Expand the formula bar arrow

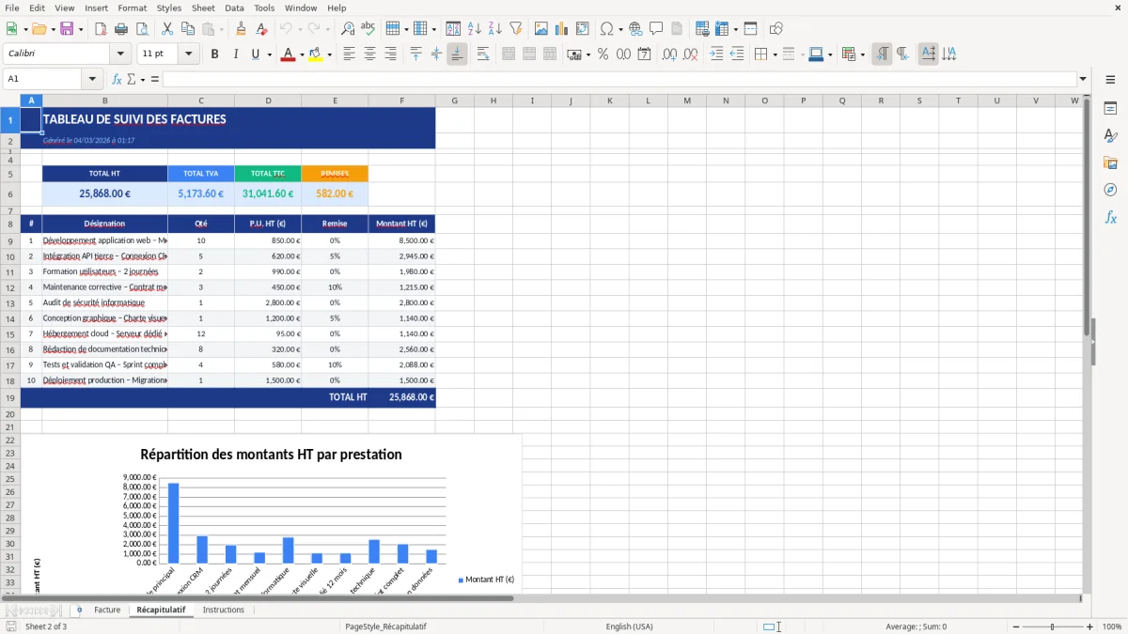(1083, 79)
